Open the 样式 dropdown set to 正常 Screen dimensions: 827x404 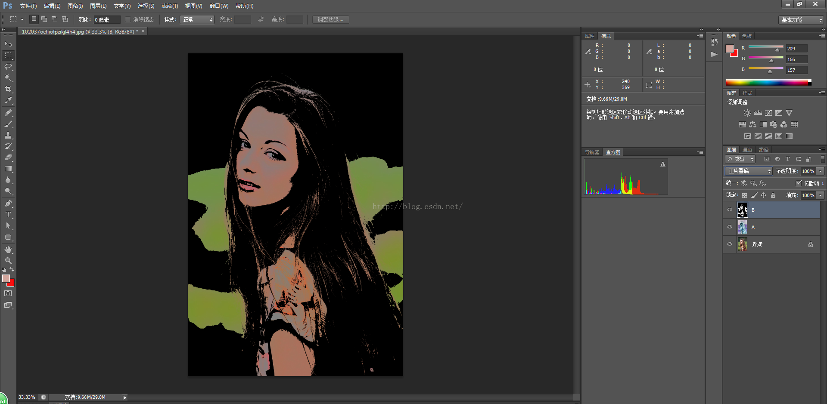coord(197,20)
